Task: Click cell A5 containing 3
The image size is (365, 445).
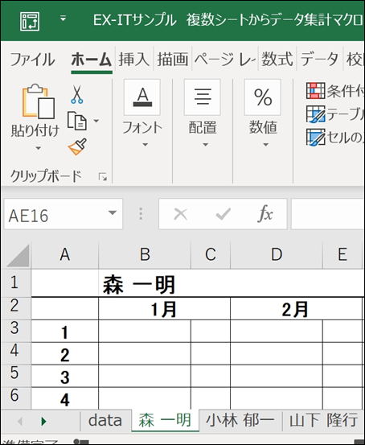Action: (64, 376)
